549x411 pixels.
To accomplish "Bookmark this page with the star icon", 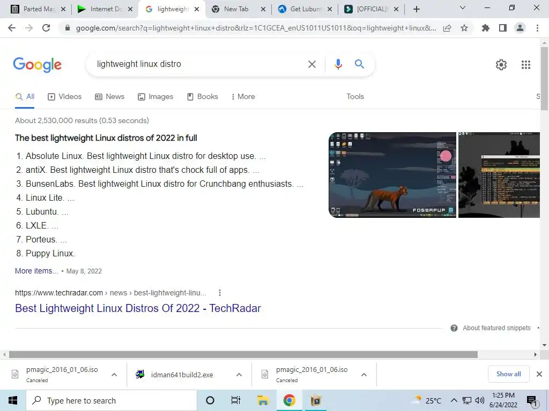I will (464, 28).
